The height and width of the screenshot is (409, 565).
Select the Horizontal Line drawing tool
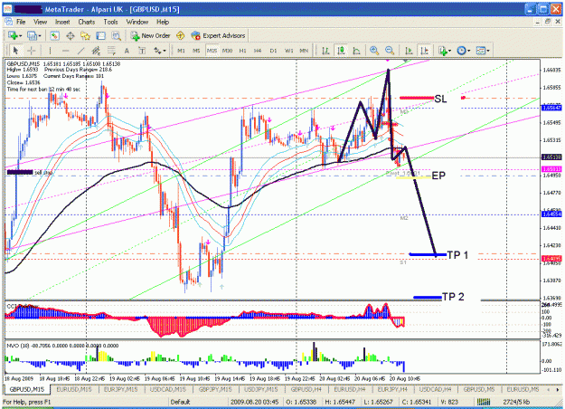pyautogui.click(x=66, y=51)
